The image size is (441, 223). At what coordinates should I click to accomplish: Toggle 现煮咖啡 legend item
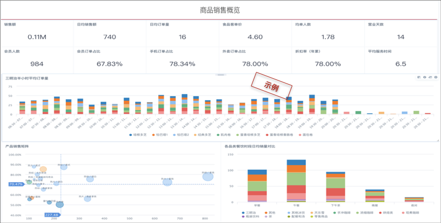click(x=410, y=213)
